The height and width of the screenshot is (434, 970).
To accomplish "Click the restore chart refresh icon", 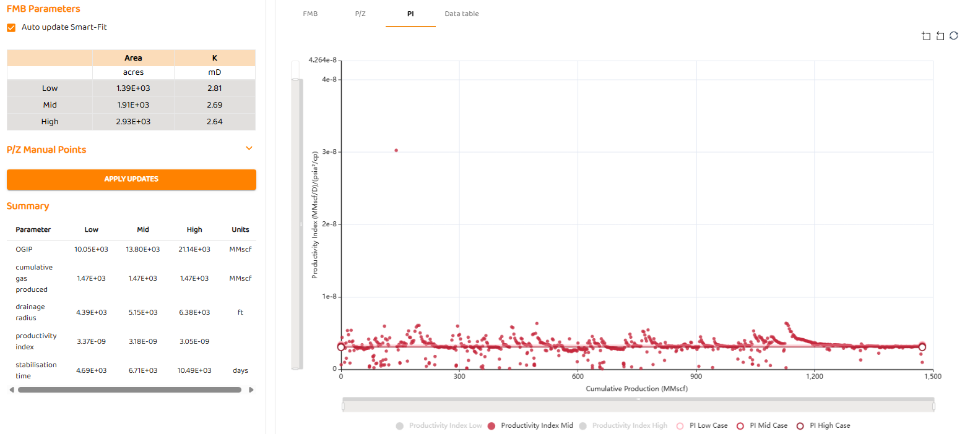I will [954, 36].
